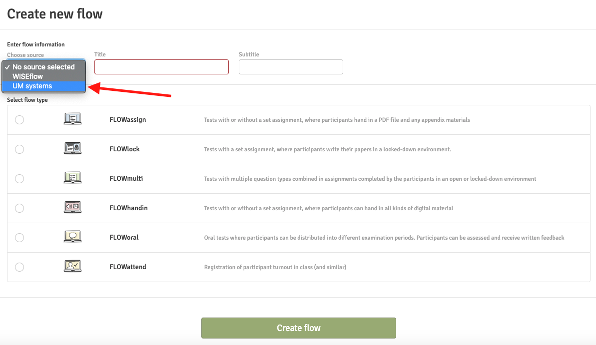Choose 'WISEflow' in the source list
This screenshot has height=345, width=596.
28,76
